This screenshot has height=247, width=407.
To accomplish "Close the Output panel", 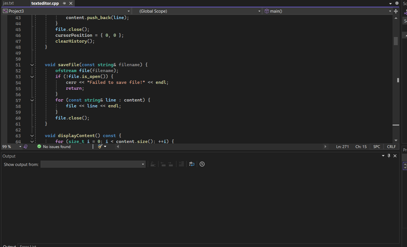I will 395,156.
